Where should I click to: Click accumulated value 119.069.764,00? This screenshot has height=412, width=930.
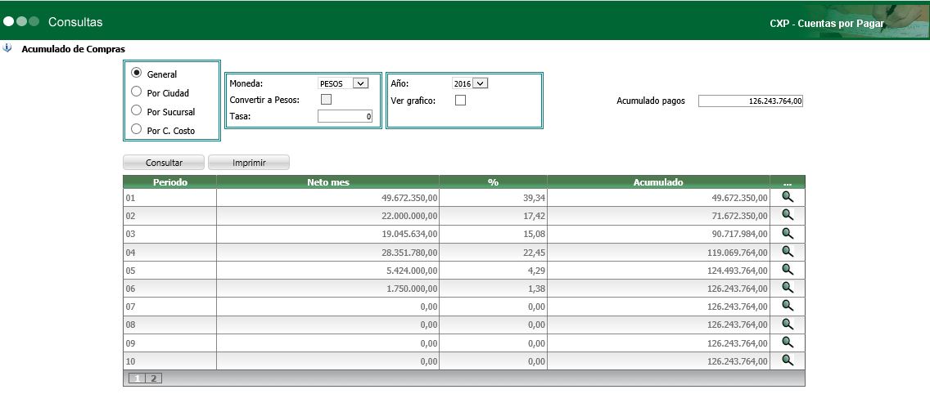tap(738, 252)
